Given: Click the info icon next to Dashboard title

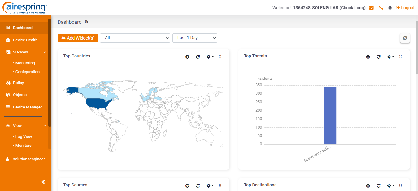Looking at the screenshot, I should pyautogui.click(x=86, y=22).
